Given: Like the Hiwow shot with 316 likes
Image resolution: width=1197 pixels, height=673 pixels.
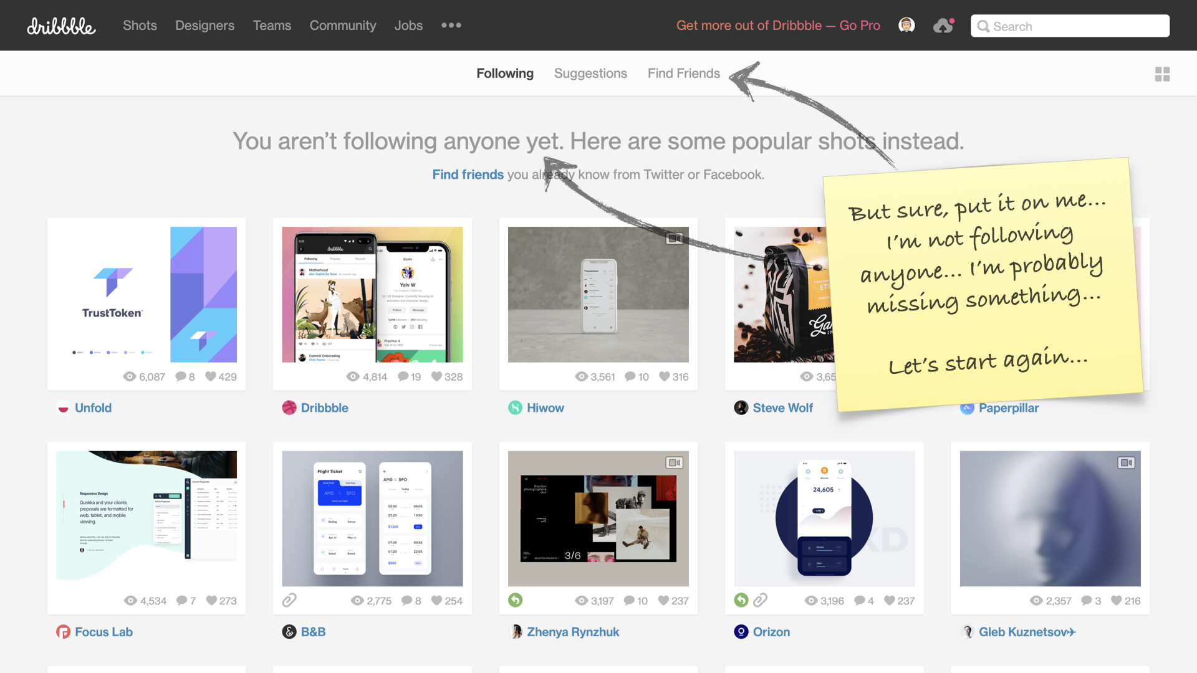Looking at the screenshot, I should coord(665,376).
